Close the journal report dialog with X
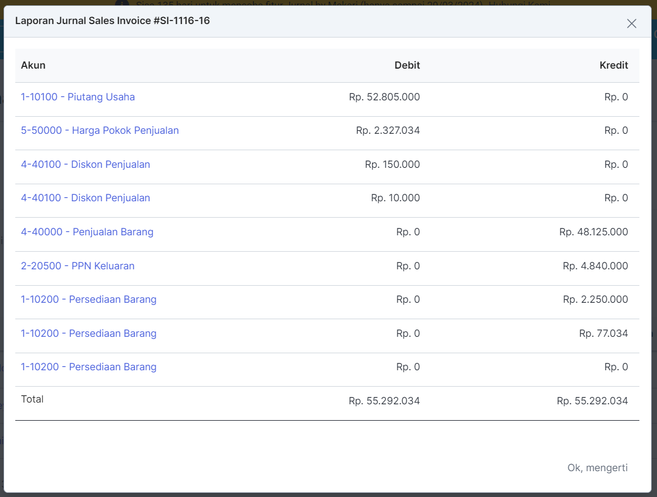The width and height of the screenshot is (657, 497). tap(631, 23)
